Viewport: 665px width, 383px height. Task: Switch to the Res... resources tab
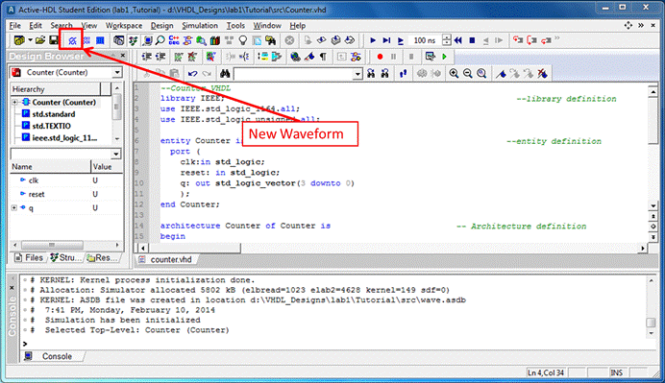click(102, 257)
